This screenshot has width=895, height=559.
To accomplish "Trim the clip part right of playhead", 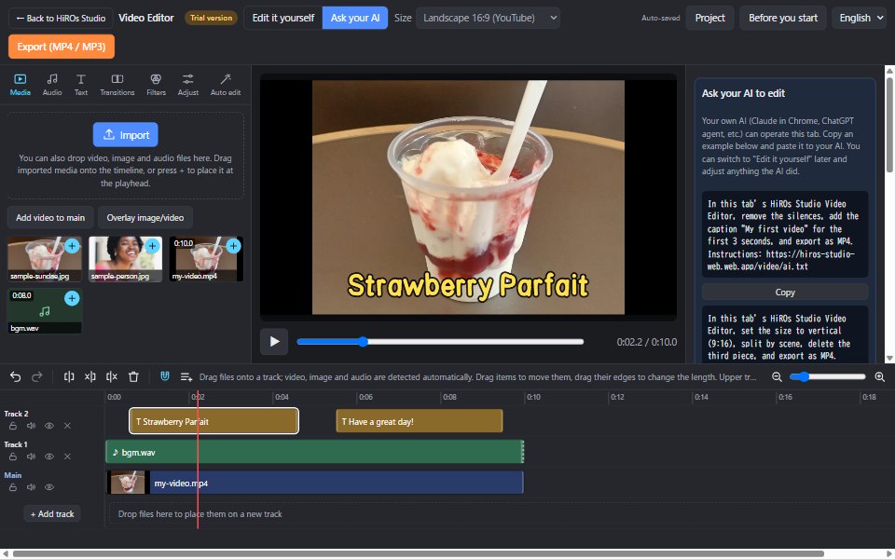I will click(x=112, y=377).
